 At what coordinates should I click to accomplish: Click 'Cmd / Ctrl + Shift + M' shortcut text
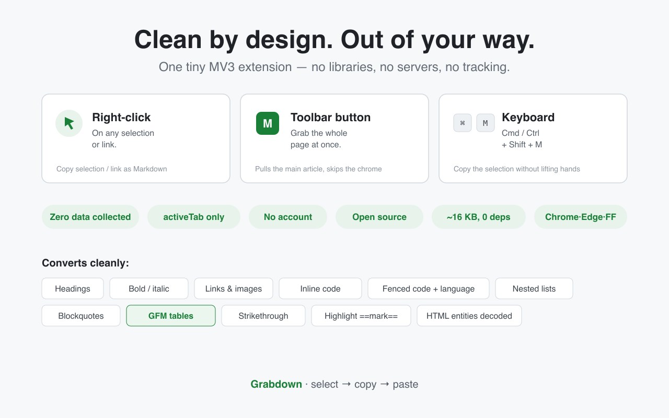click(522, 138)
